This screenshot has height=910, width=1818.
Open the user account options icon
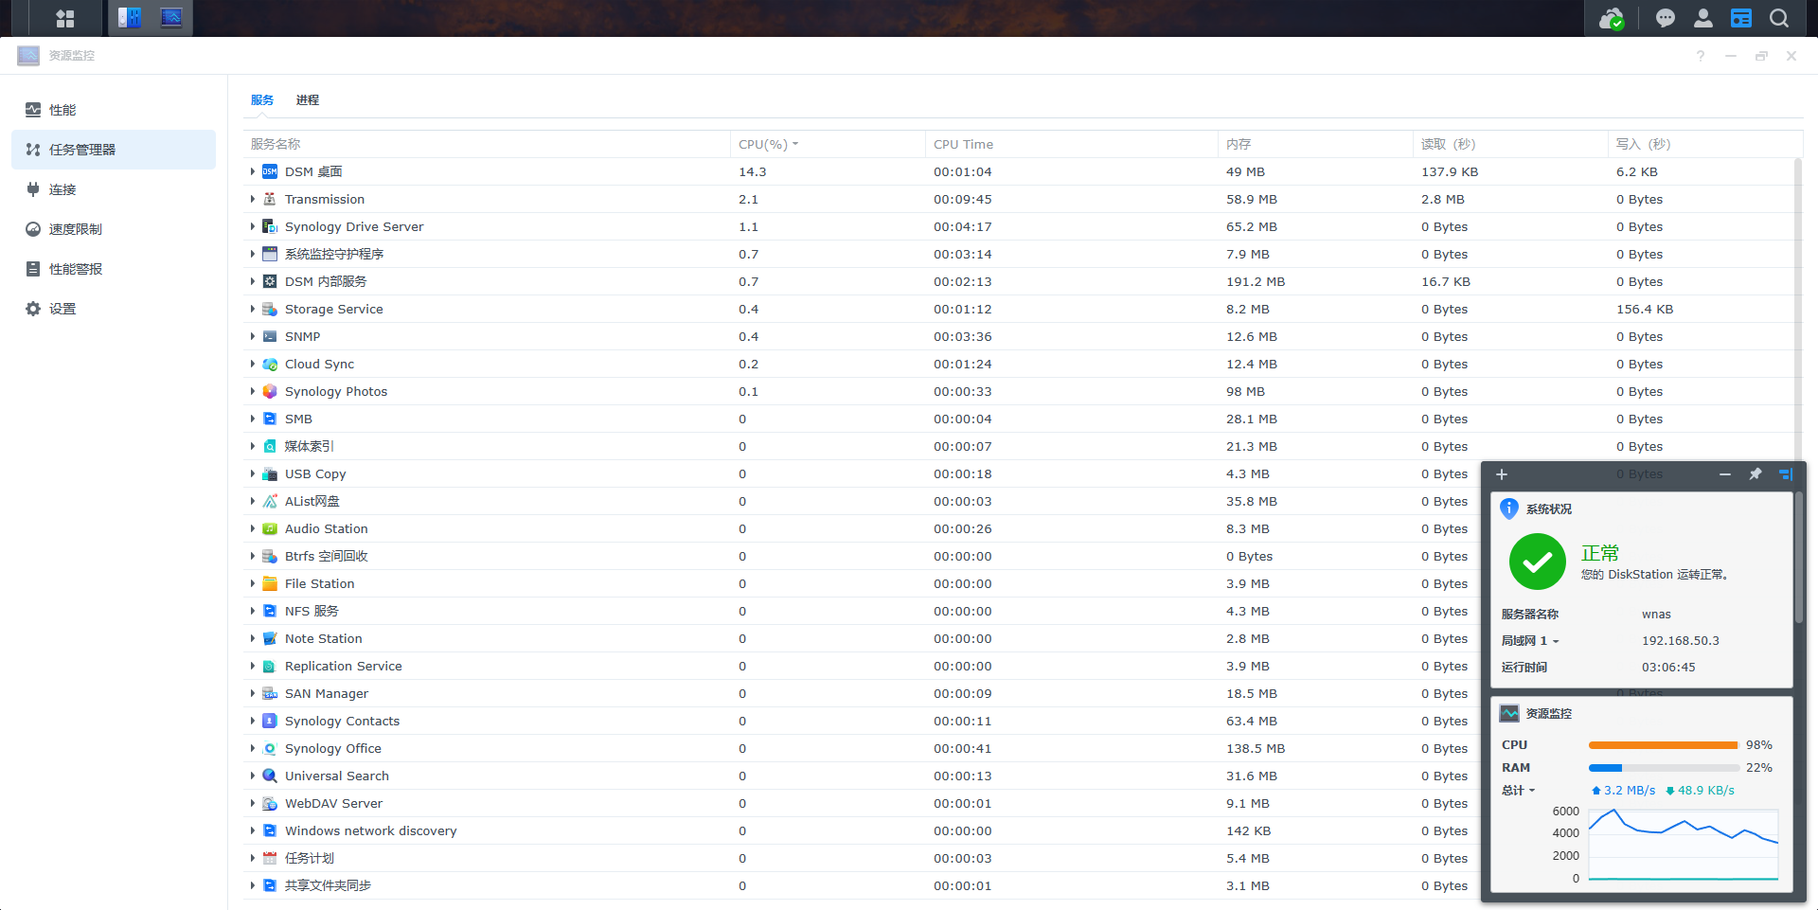coord(1702,18)
